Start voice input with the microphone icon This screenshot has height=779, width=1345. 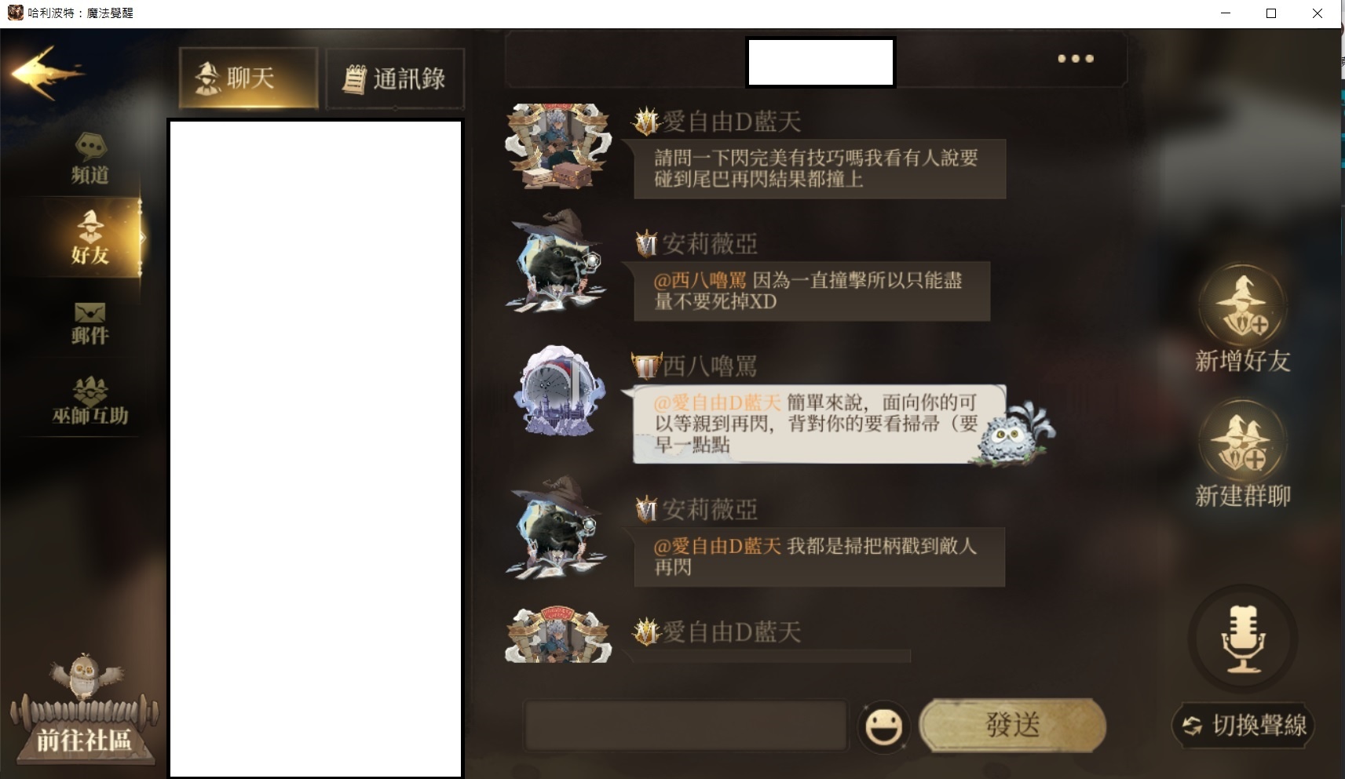coord(1243,639)
